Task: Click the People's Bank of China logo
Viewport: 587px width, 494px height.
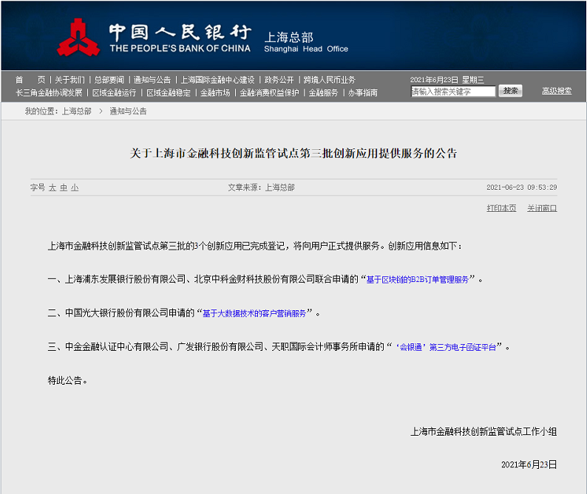Action: [78, 38]
